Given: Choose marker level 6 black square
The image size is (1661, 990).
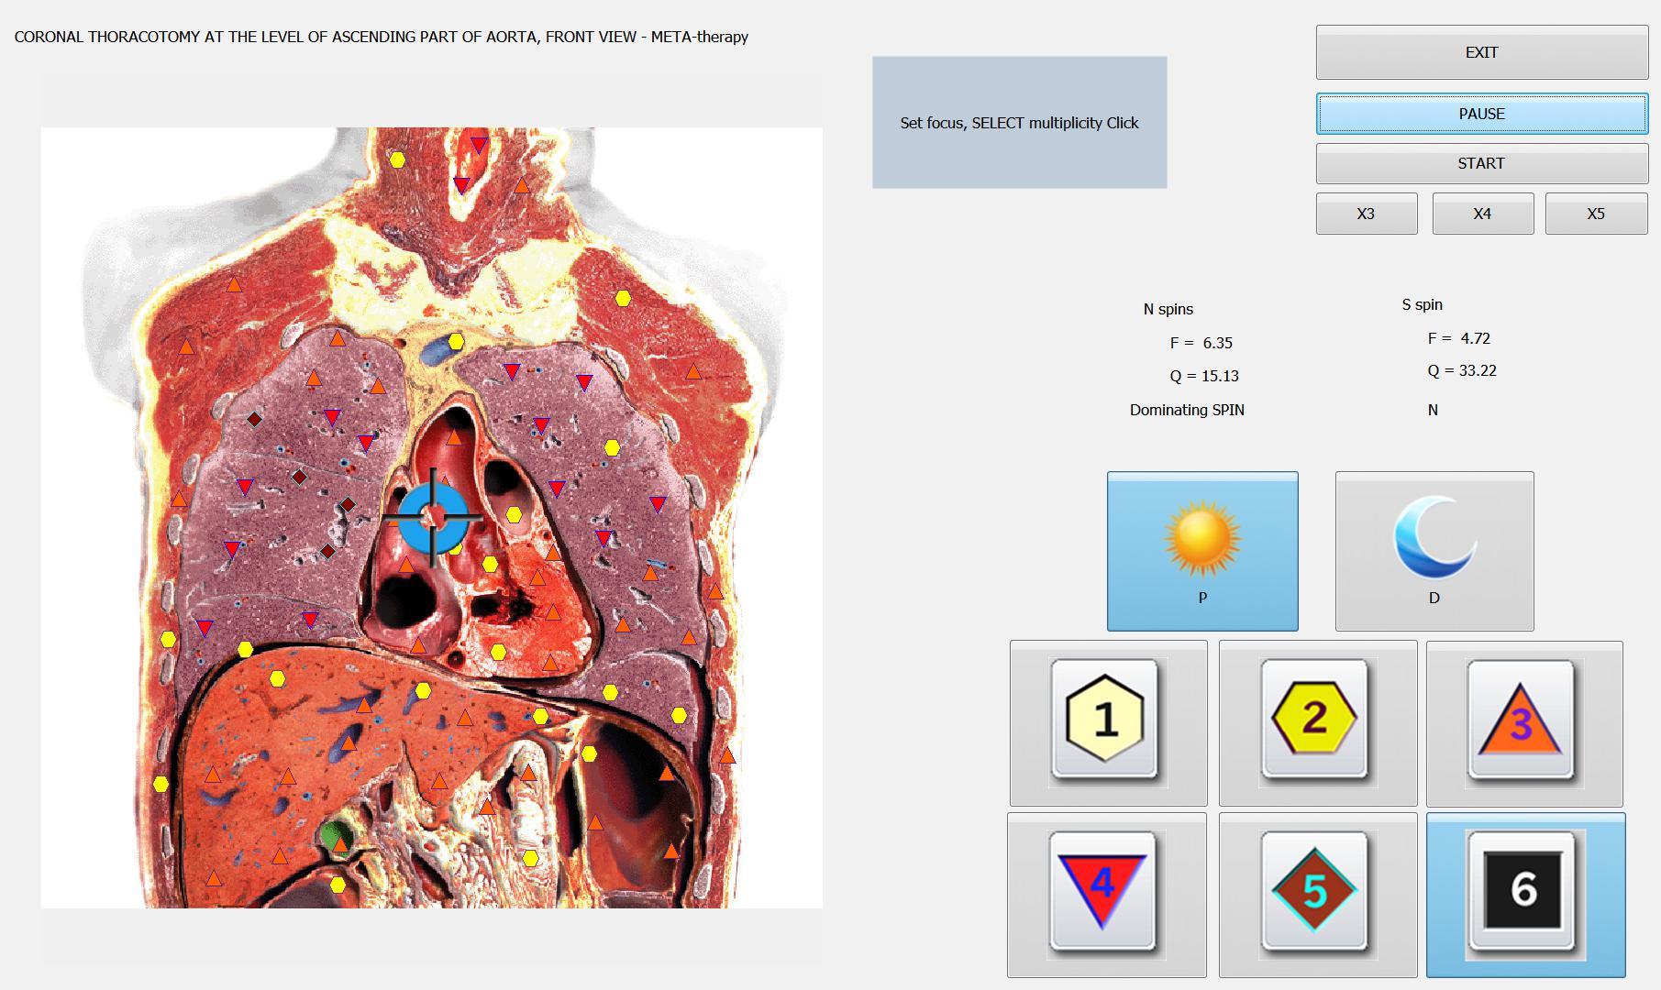Looking at the screenshot, I should point(1526,895).
